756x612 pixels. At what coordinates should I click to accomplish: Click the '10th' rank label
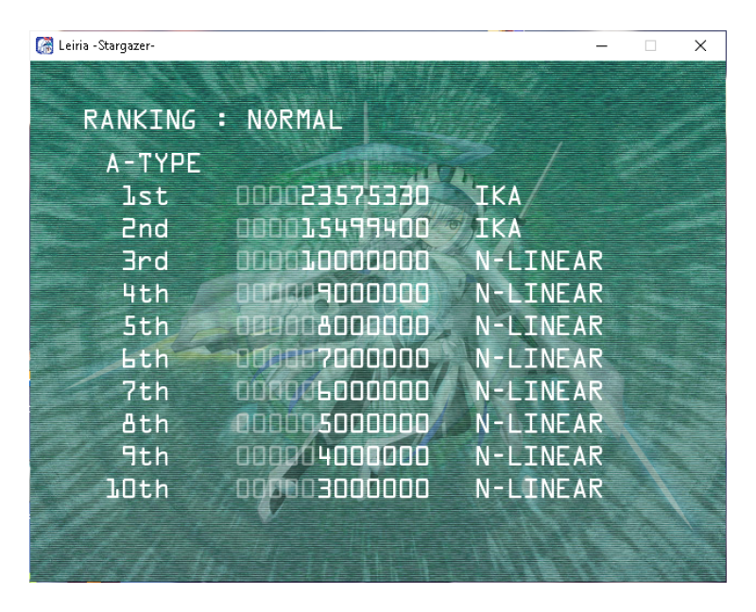pyautogui.click(x=137, y=488)
